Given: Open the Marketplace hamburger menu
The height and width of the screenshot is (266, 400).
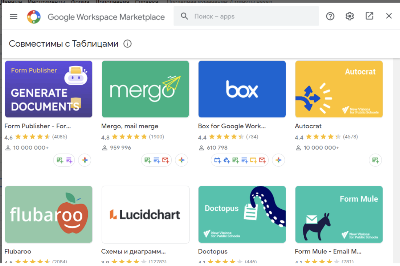Looking at the screenshot, I should coord(14,16).
